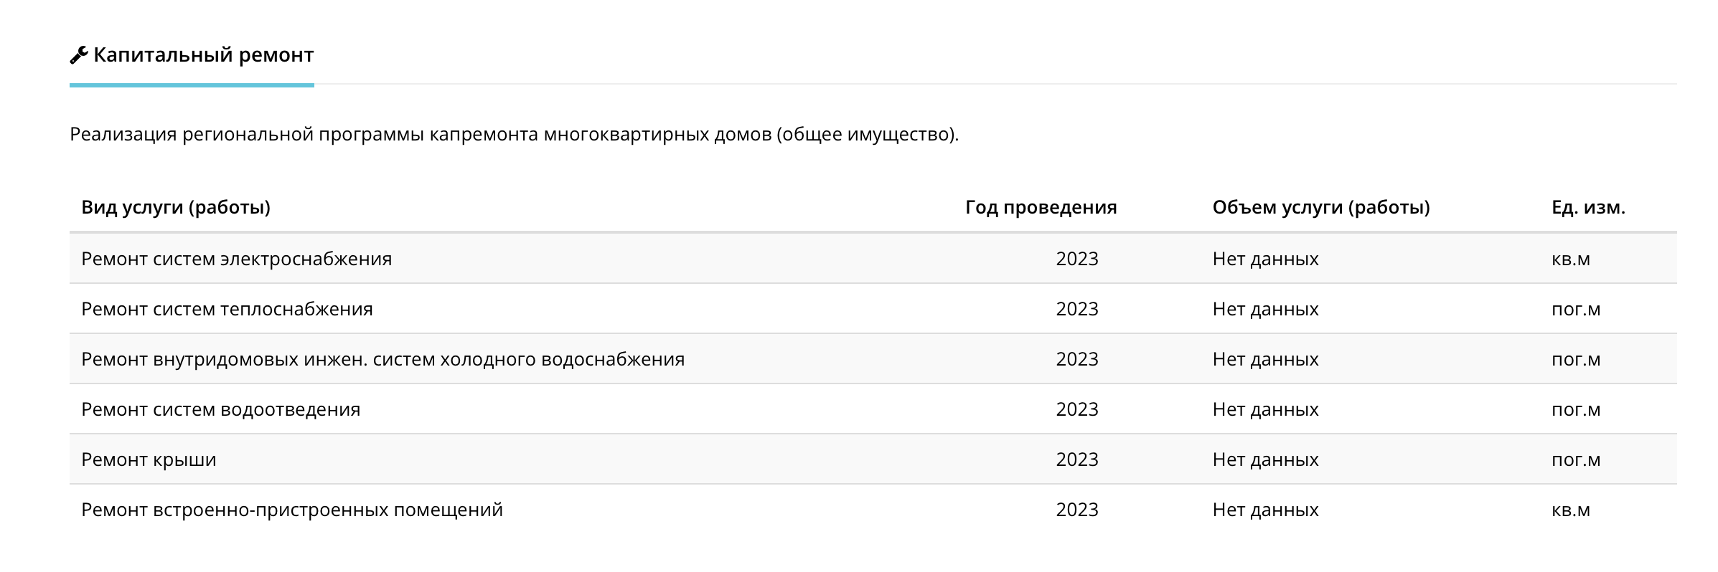The image size is (1718, 572).
Task: Click year 2023 in the водоотведения row
Action: (1076, 409)
